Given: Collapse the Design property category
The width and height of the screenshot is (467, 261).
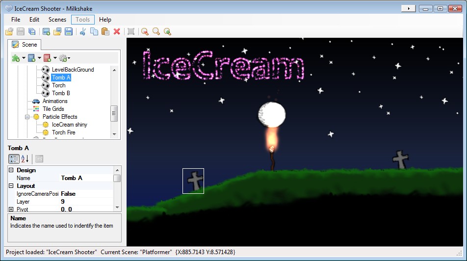Looking at the screenshot, I should tap(11, 170).
